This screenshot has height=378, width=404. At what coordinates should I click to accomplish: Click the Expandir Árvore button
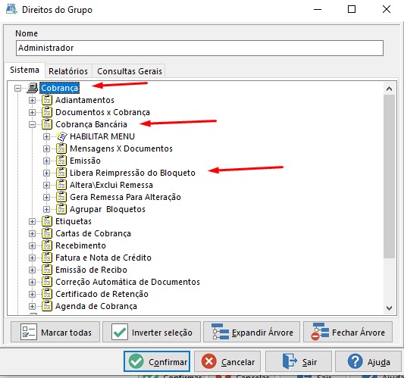point(252,332)
